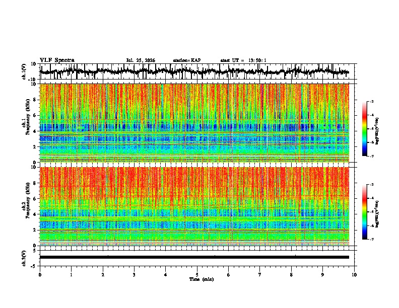Click the ch.2 spectrogram panel

tap(194, 206)
